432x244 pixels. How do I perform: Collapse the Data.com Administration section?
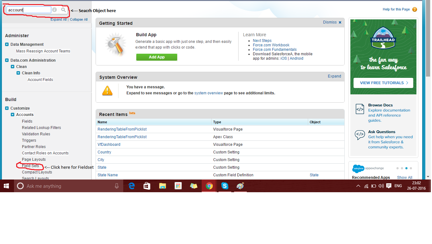(7, 60)
